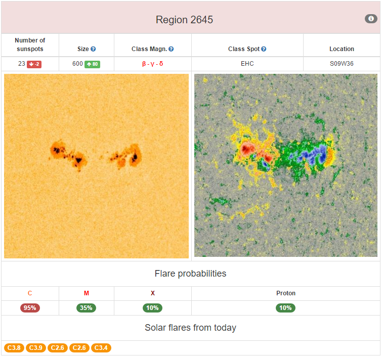Viewport: 382px width, 357px height.
Task: Open the orange sunspot intensity image
Action: (x=96, y=166)
